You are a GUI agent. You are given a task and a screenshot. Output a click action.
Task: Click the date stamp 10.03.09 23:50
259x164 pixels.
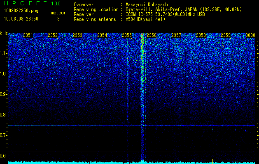coord(21,19)
